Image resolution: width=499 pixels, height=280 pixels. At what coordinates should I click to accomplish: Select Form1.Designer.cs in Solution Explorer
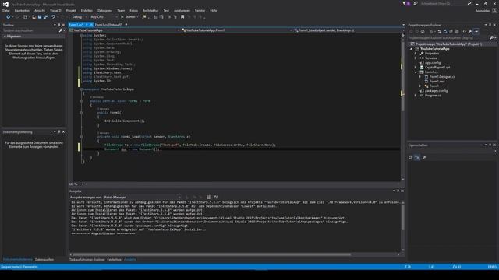pos(442,77)
